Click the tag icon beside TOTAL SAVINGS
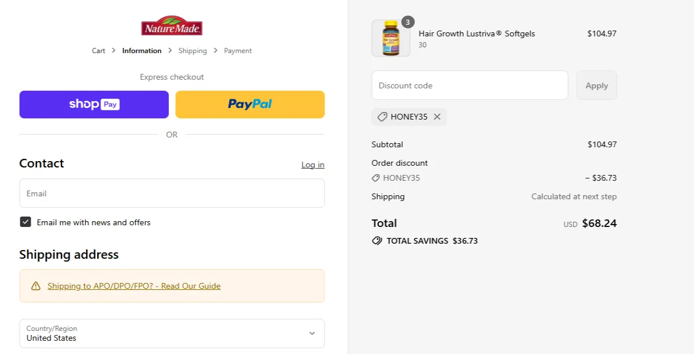Image resolution: width=694 pixels, height=354 pixels. click(x=377, y=241)
